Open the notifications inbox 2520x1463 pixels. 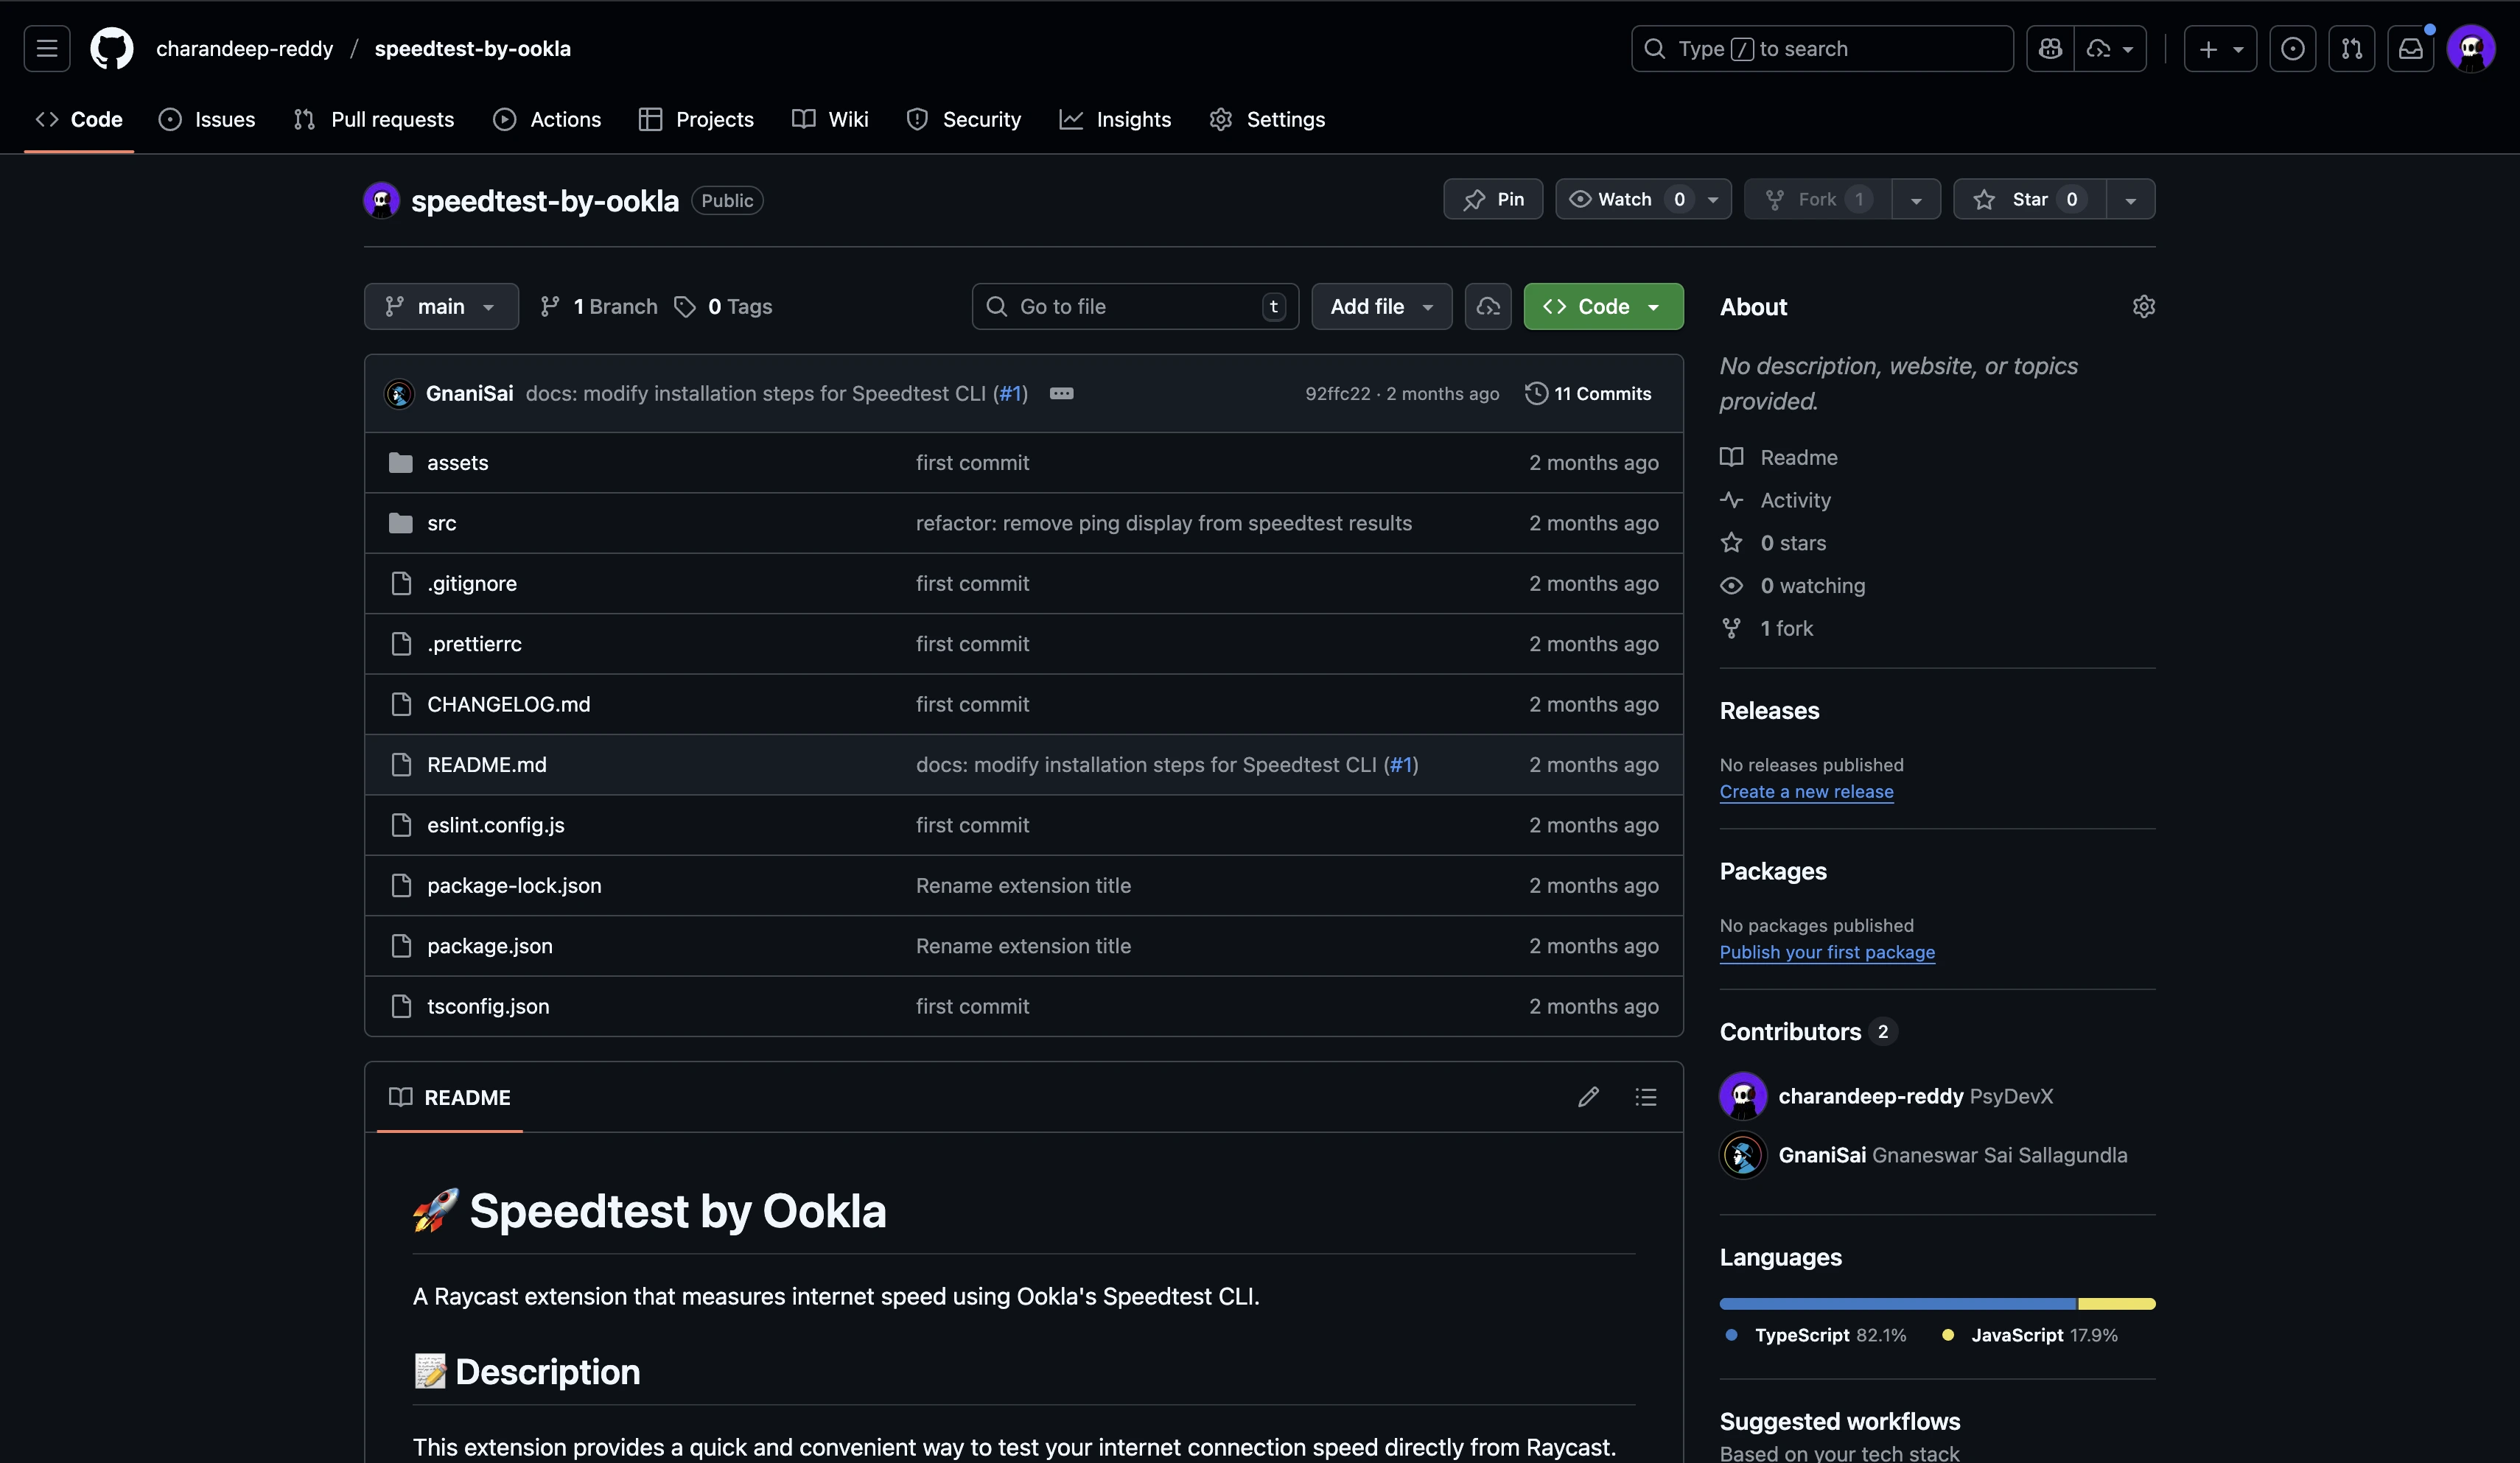click(2412, 48)
